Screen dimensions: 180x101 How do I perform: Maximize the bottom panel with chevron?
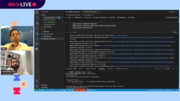click(174, 69)
